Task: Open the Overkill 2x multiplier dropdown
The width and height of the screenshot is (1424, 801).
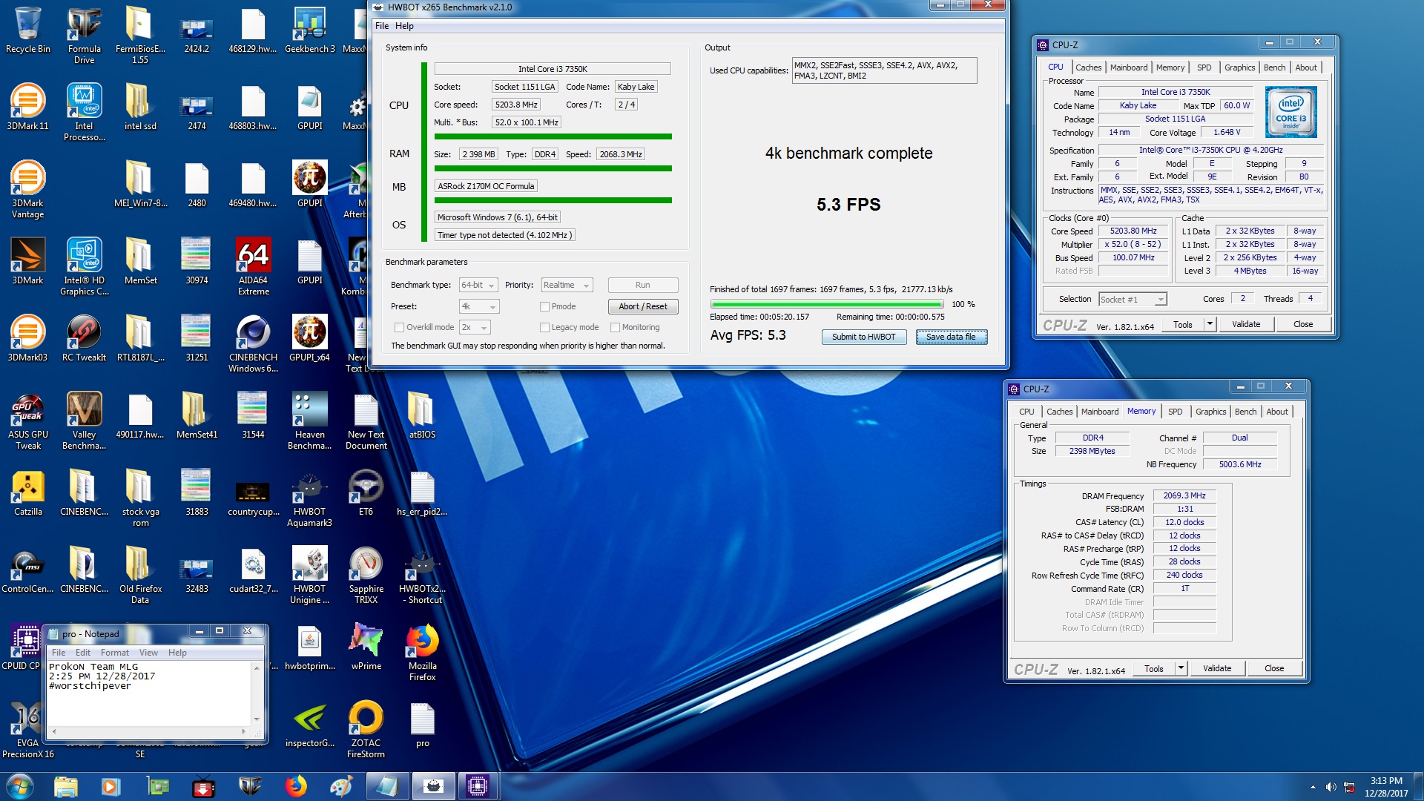Action: pyautogui.click(x=475, y=327)
